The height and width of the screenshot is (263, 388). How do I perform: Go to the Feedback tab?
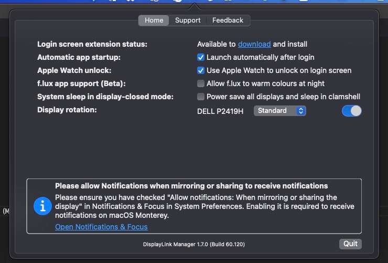click(x=228, y=20)
